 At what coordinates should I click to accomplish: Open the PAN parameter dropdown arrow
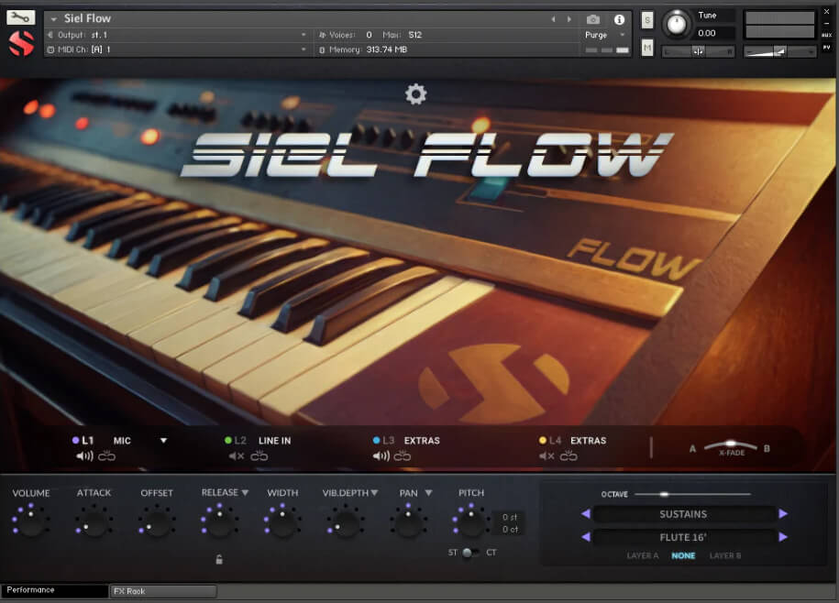(428, 492)
